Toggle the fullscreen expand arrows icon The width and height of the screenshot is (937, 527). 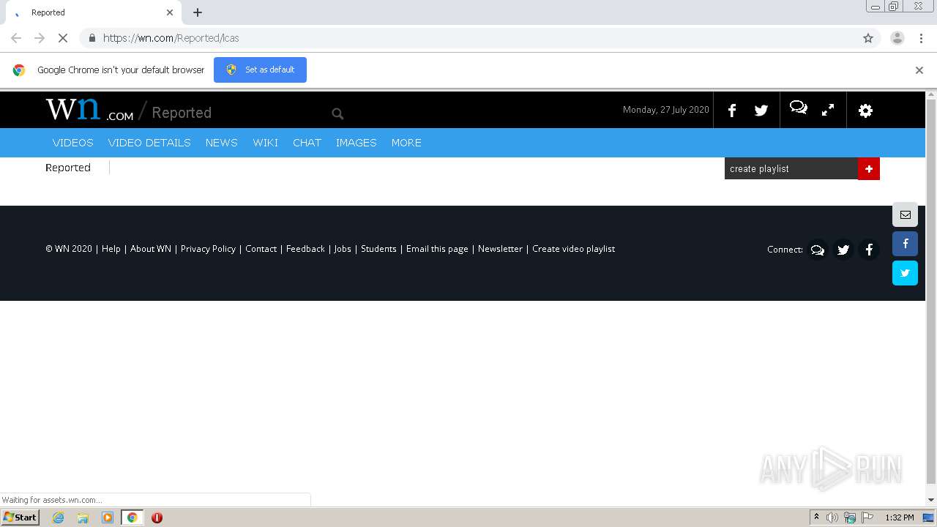click(x=828, y=111)
